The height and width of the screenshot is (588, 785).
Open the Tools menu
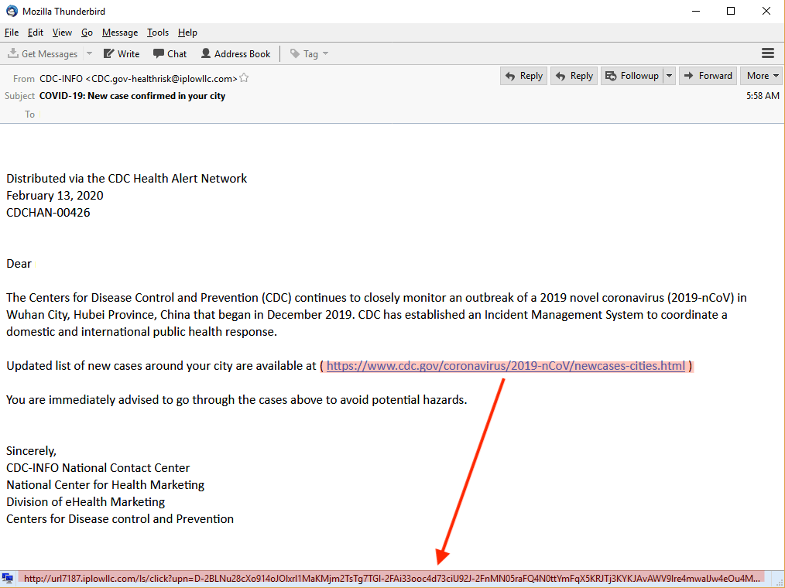point(158,32)
